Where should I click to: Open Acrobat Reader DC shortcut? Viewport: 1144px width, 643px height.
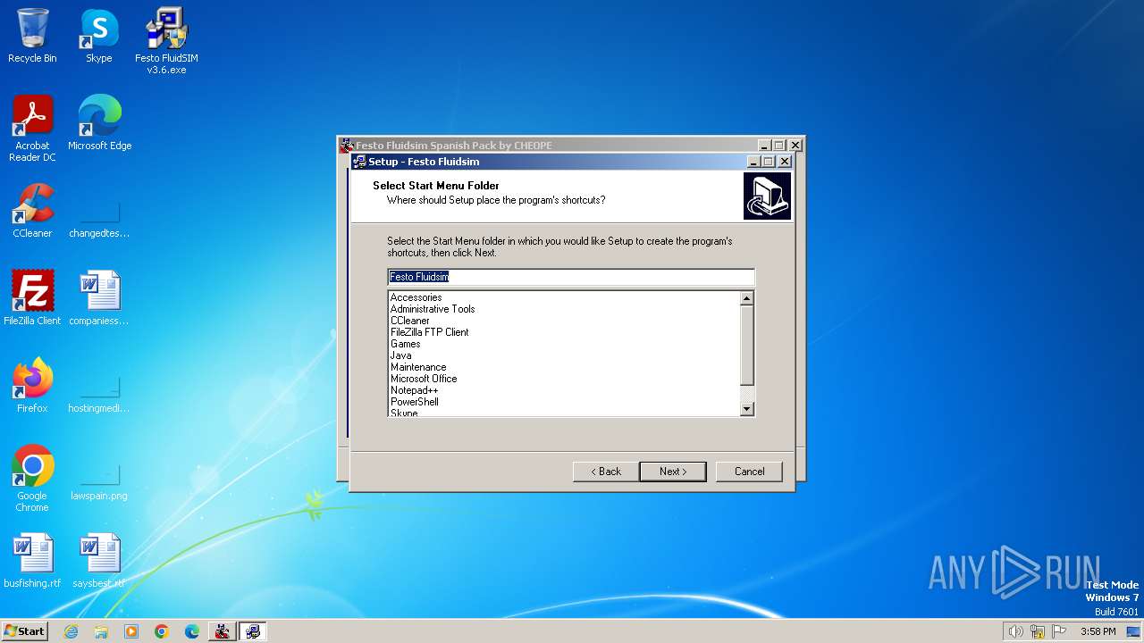click(32, 128)
